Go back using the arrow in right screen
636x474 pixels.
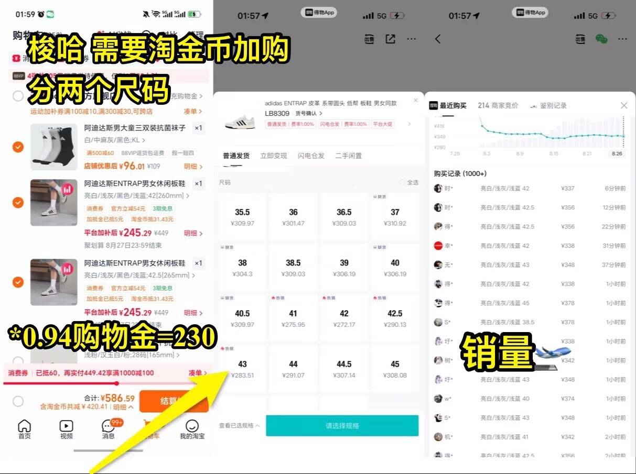pos(438,39)
